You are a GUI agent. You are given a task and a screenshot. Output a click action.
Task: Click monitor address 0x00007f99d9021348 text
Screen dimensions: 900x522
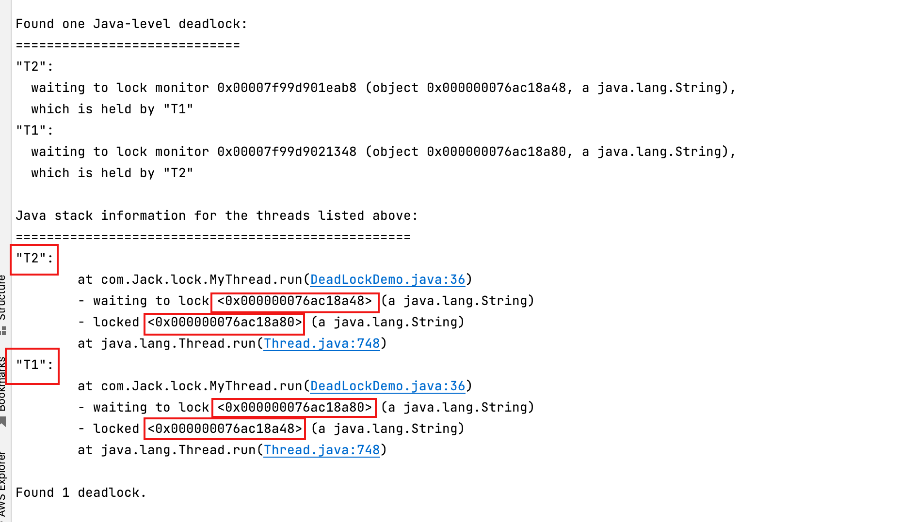point(287,152)
